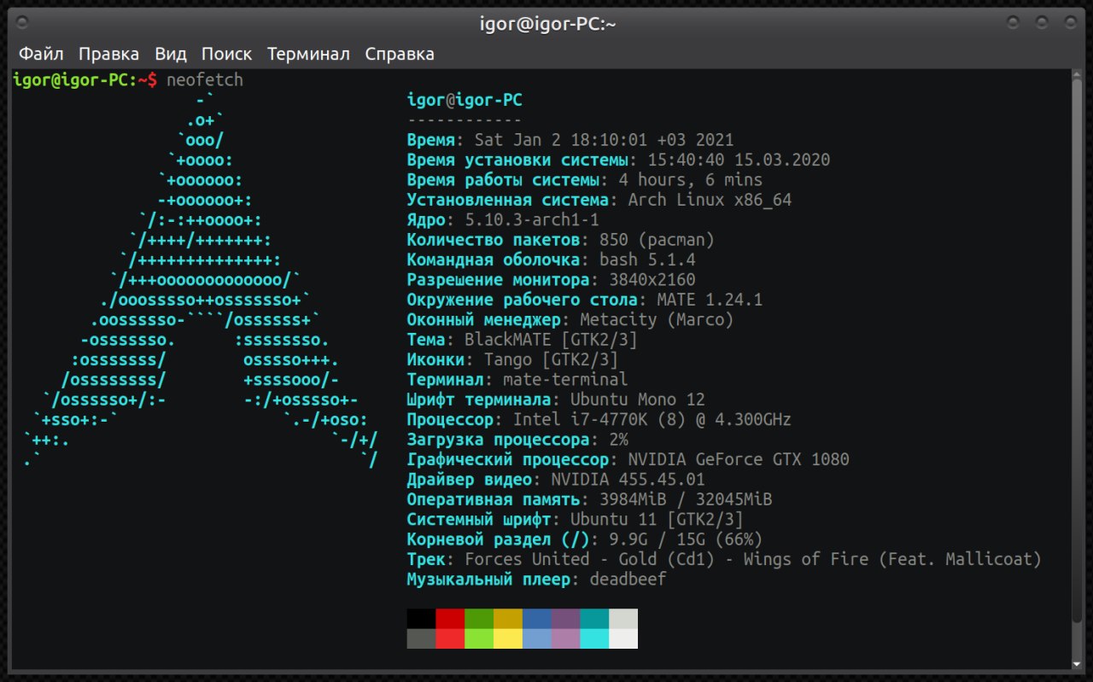Open the Файл menu

pos(41,55)
